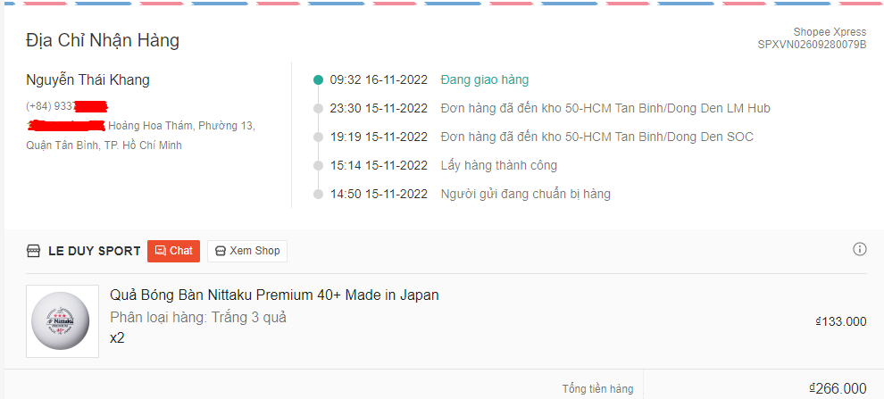
Task: Click the Xem Shop button
Action: (247, 251)
